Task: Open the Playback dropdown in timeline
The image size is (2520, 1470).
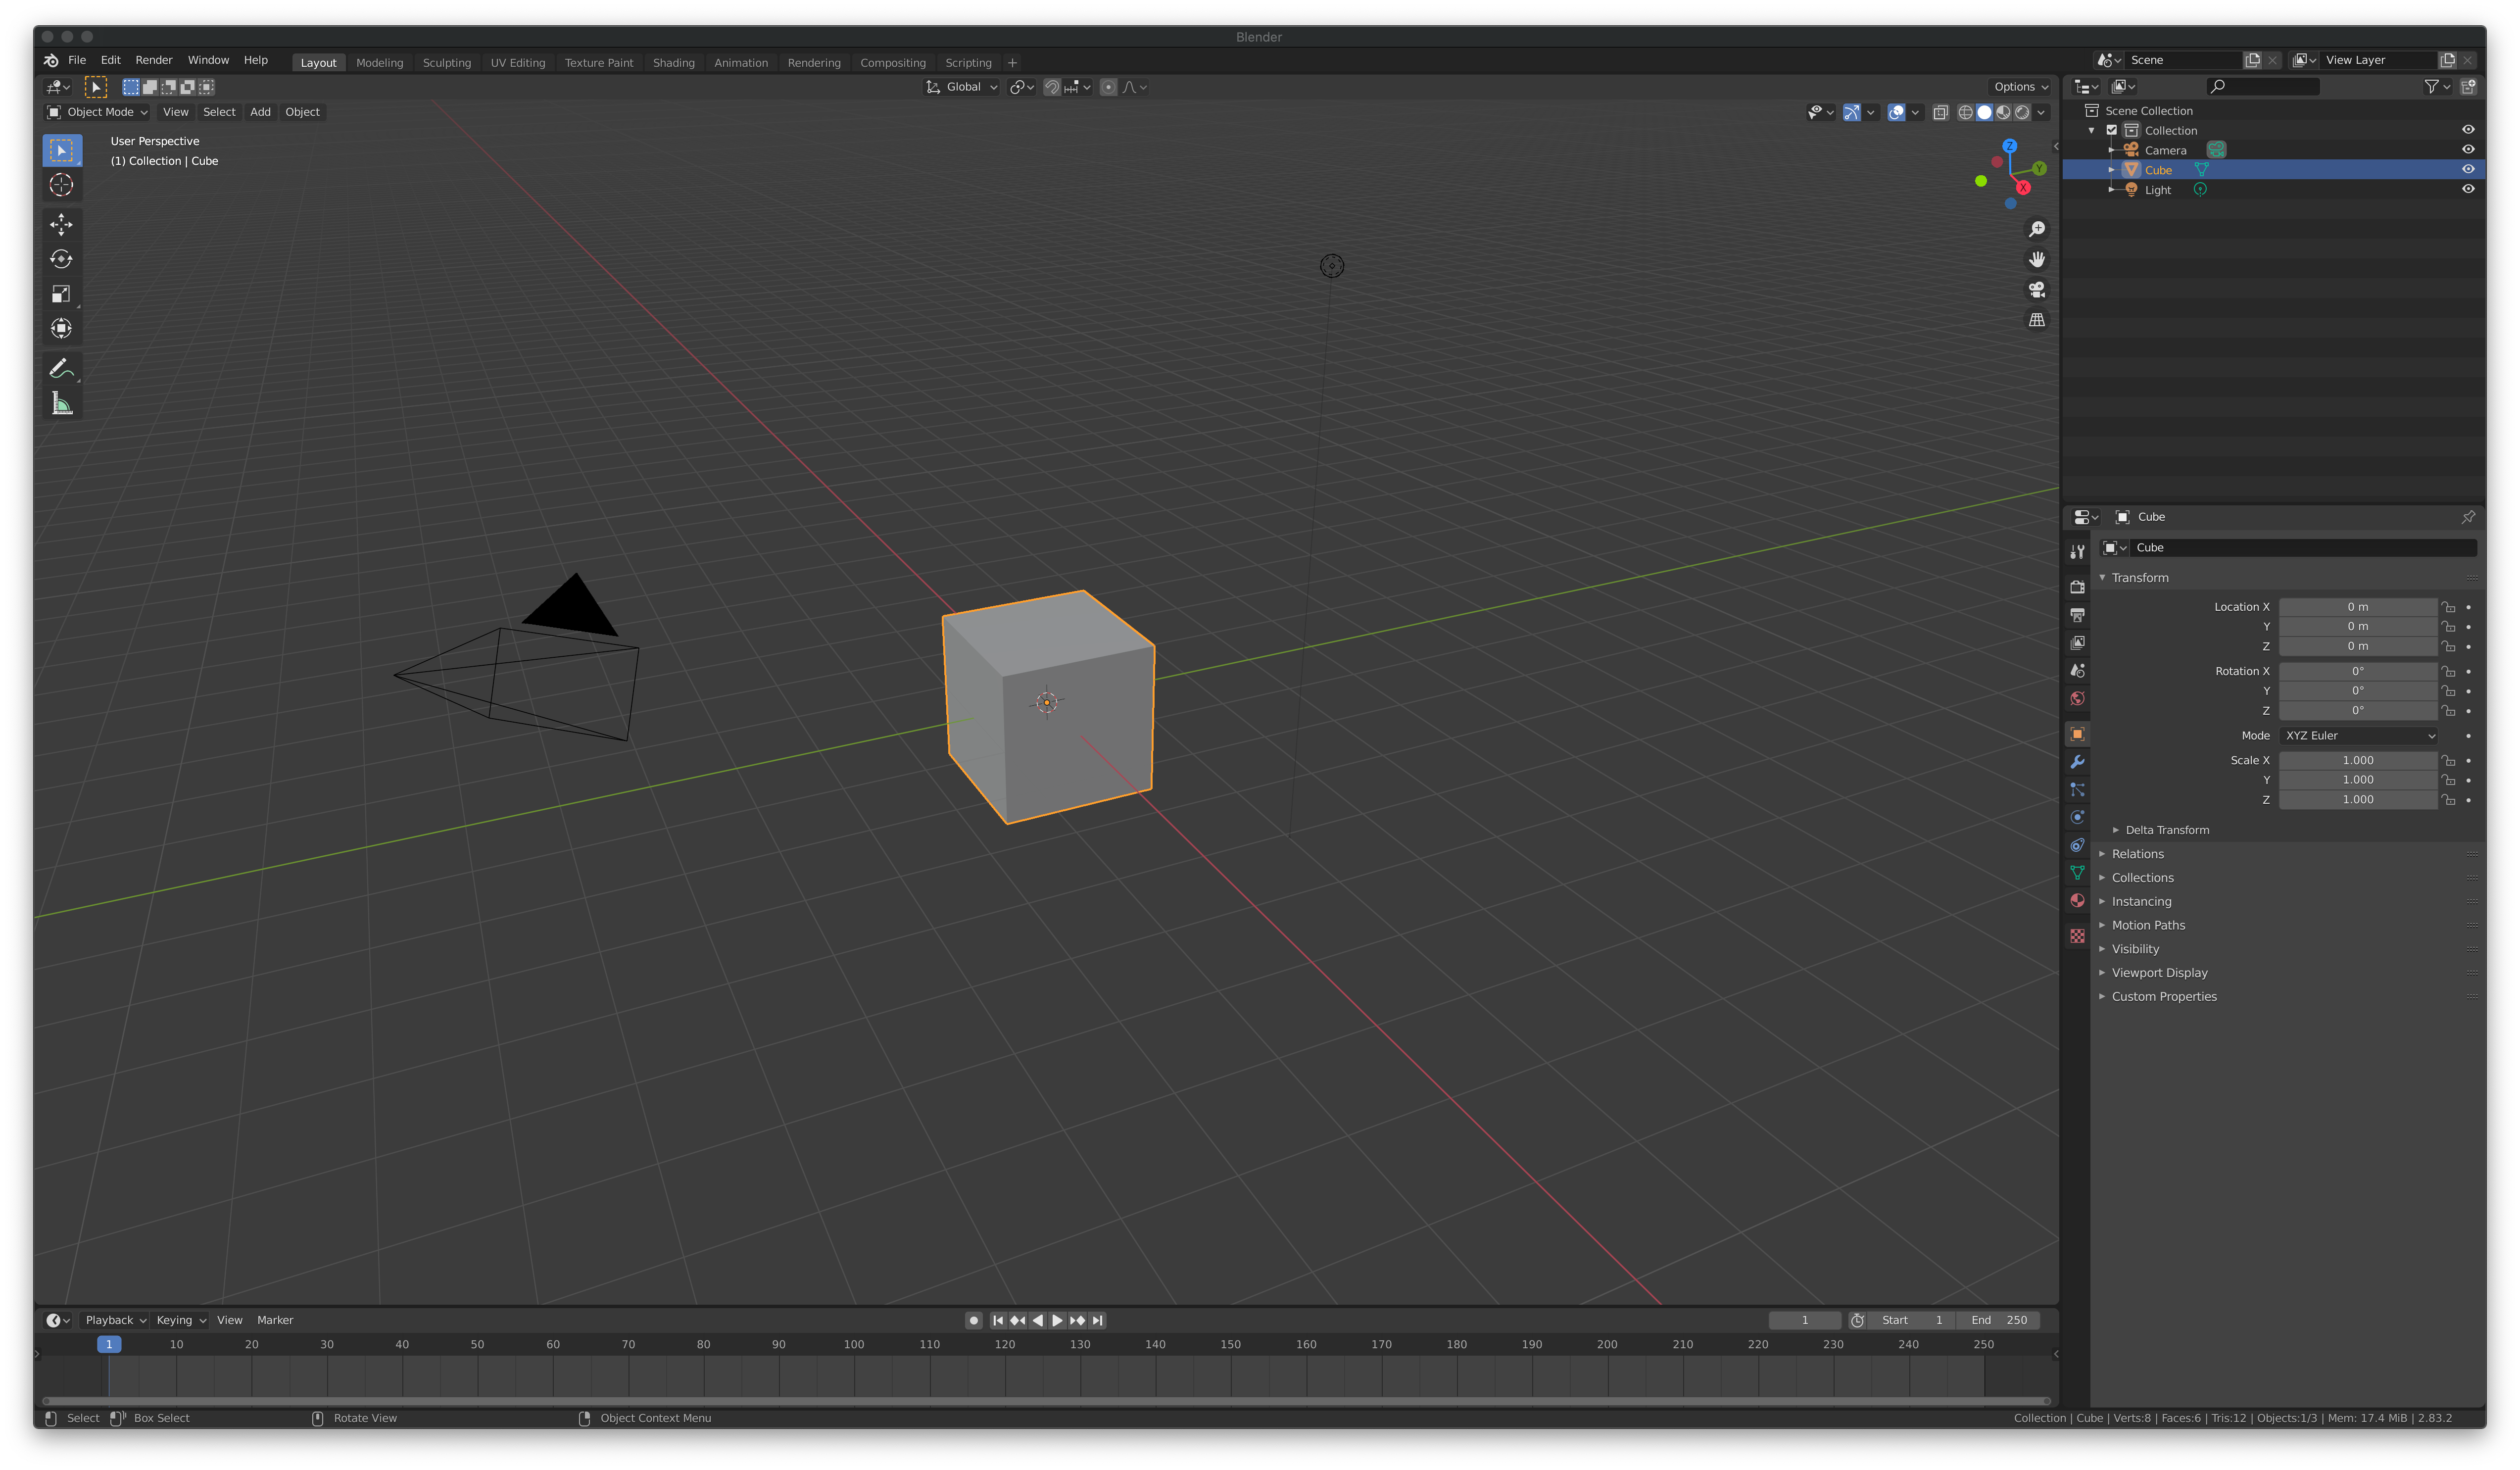Action: click(115, 1320)
